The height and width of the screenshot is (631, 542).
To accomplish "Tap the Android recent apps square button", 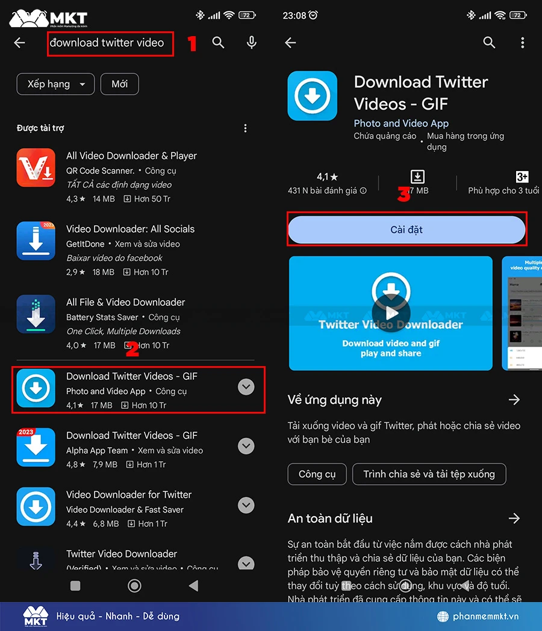I will (75, 585).
